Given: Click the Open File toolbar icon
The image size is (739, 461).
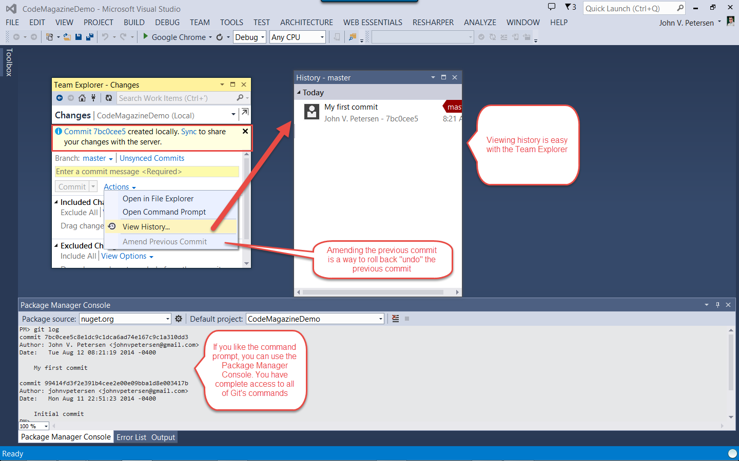Looking at the screenshot, I should click(x=67, y=37).
